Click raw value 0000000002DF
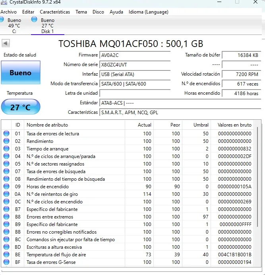 point(234,156)
